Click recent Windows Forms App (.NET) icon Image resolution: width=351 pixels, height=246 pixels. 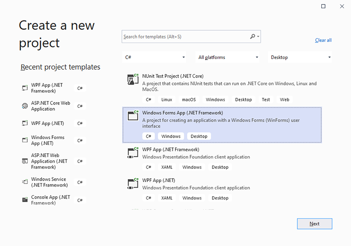25,140
